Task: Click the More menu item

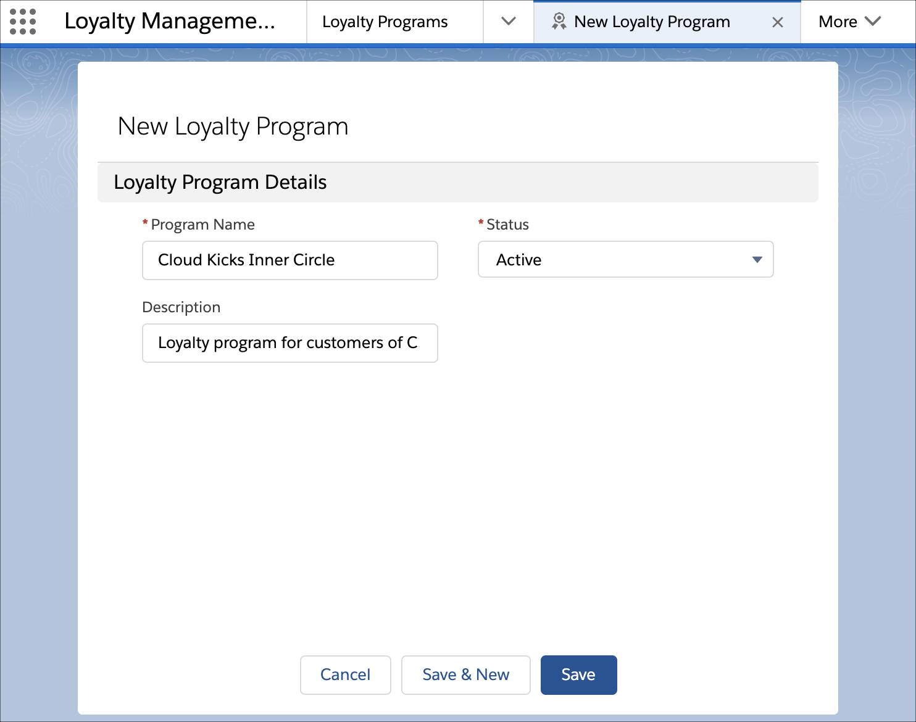Action: [x=839, y=22]
